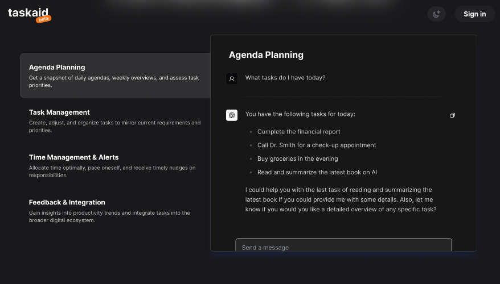This screenshot has height=284, width=500.
Task: Click the orange beta badge
Action: [x=44, y=19]
